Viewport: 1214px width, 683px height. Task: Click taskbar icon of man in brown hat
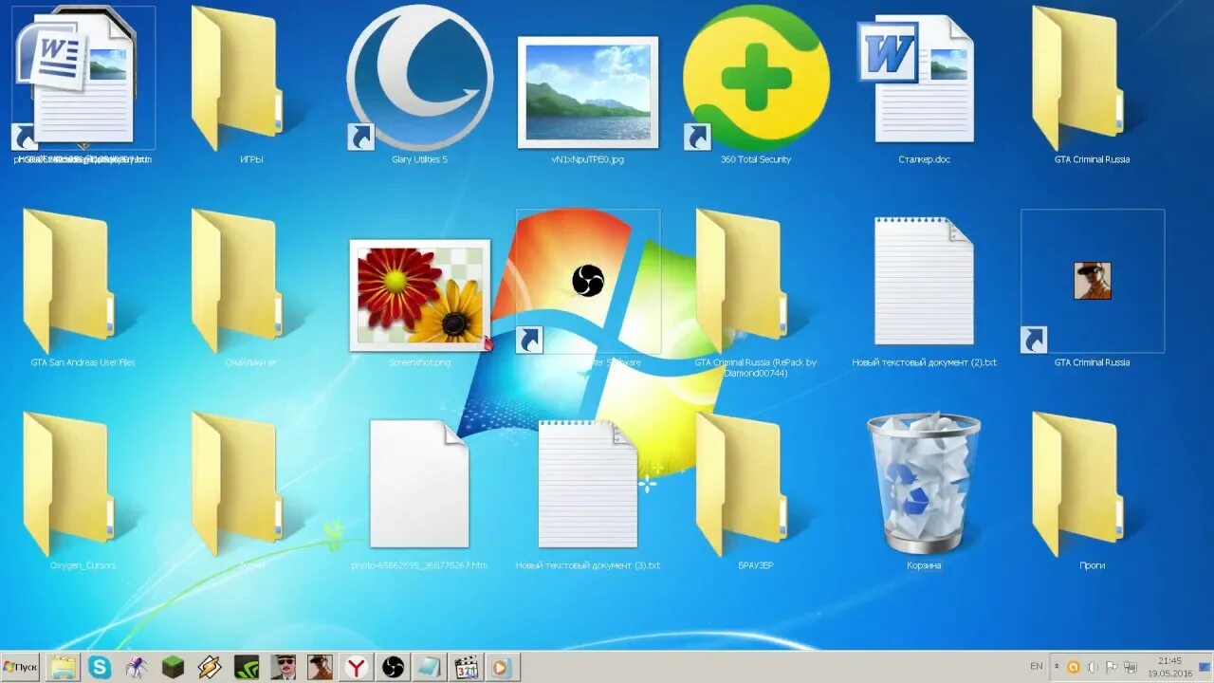320,668
